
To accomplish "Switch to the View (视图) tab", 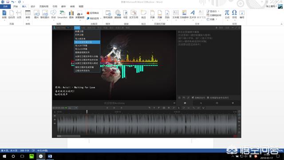I will (x=81, y=7).
